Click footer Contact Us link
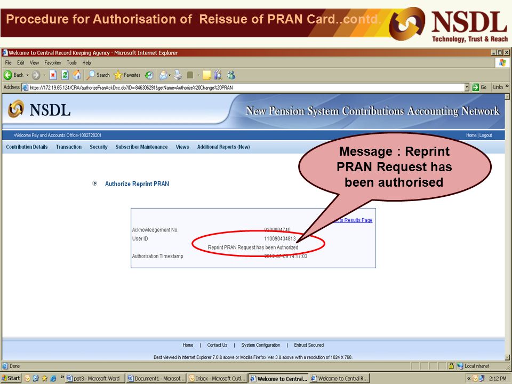The width and height of the screenshot is (512, 384). point(217,345)
